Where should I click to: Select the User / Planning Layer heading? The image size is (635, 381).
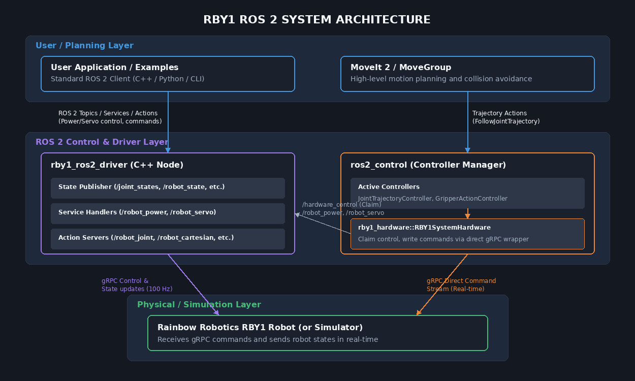[x=84, y=46]
